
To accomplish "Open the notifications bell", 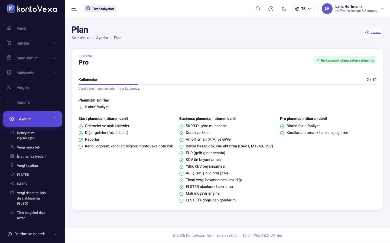I will pyautogui.click(x=258, y=9).
